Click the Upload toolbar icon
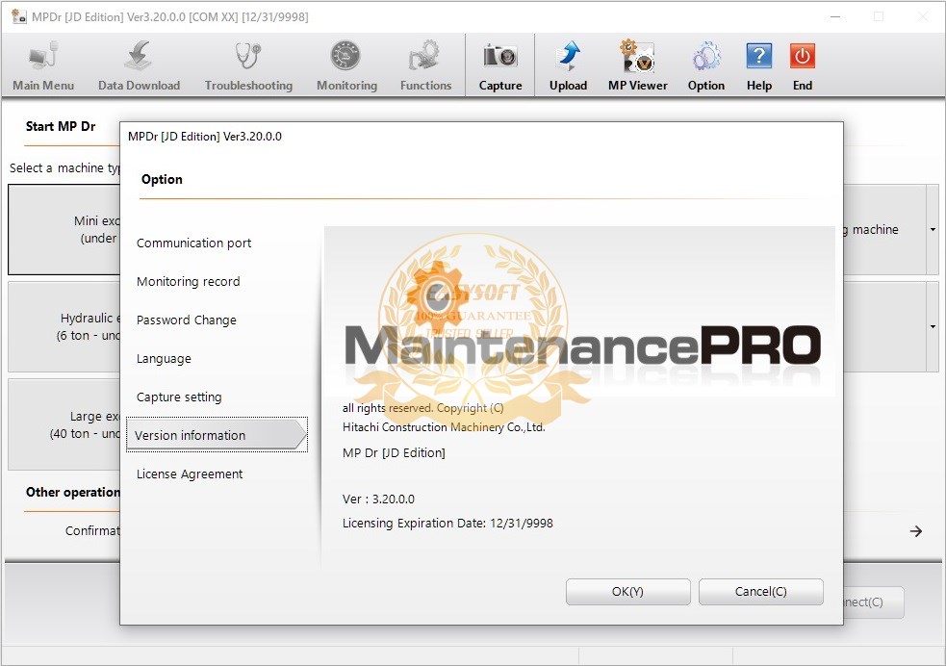 (568, 65)
